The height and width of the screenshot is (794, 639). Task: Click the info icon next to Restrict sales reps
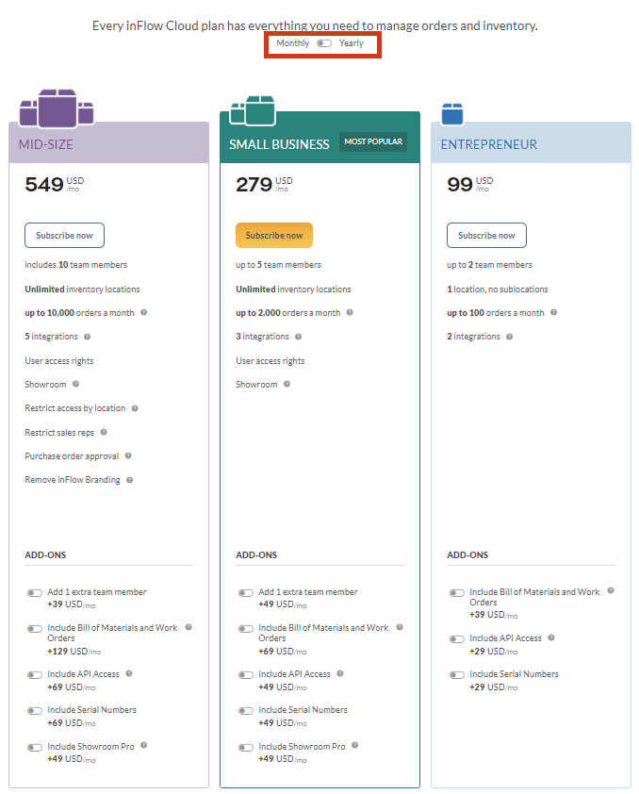pos(104,433)
